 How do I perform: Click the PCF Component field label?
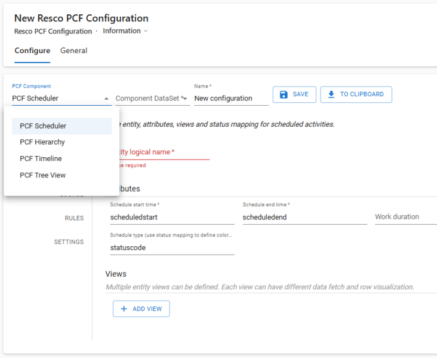[x=32, y=86]
